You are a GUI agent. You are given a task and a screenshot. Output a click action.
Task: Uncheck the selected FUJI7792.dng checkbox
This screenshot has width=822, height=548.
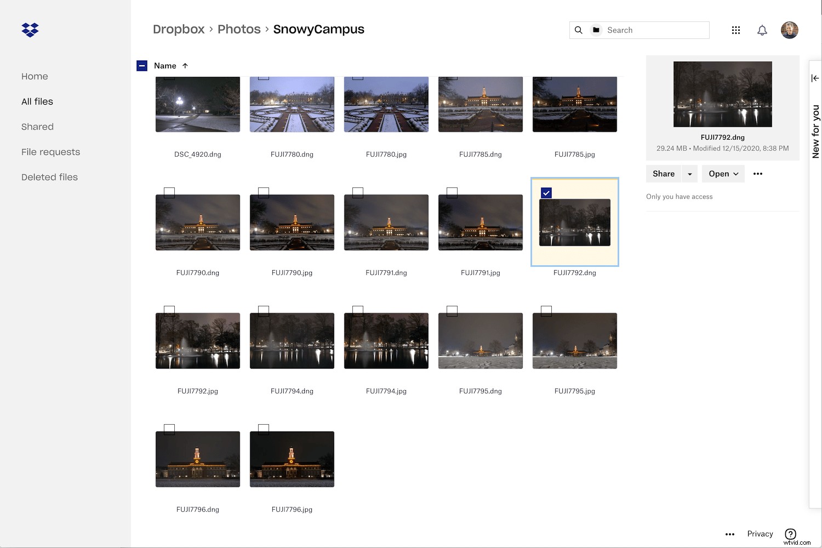point(546,193)
